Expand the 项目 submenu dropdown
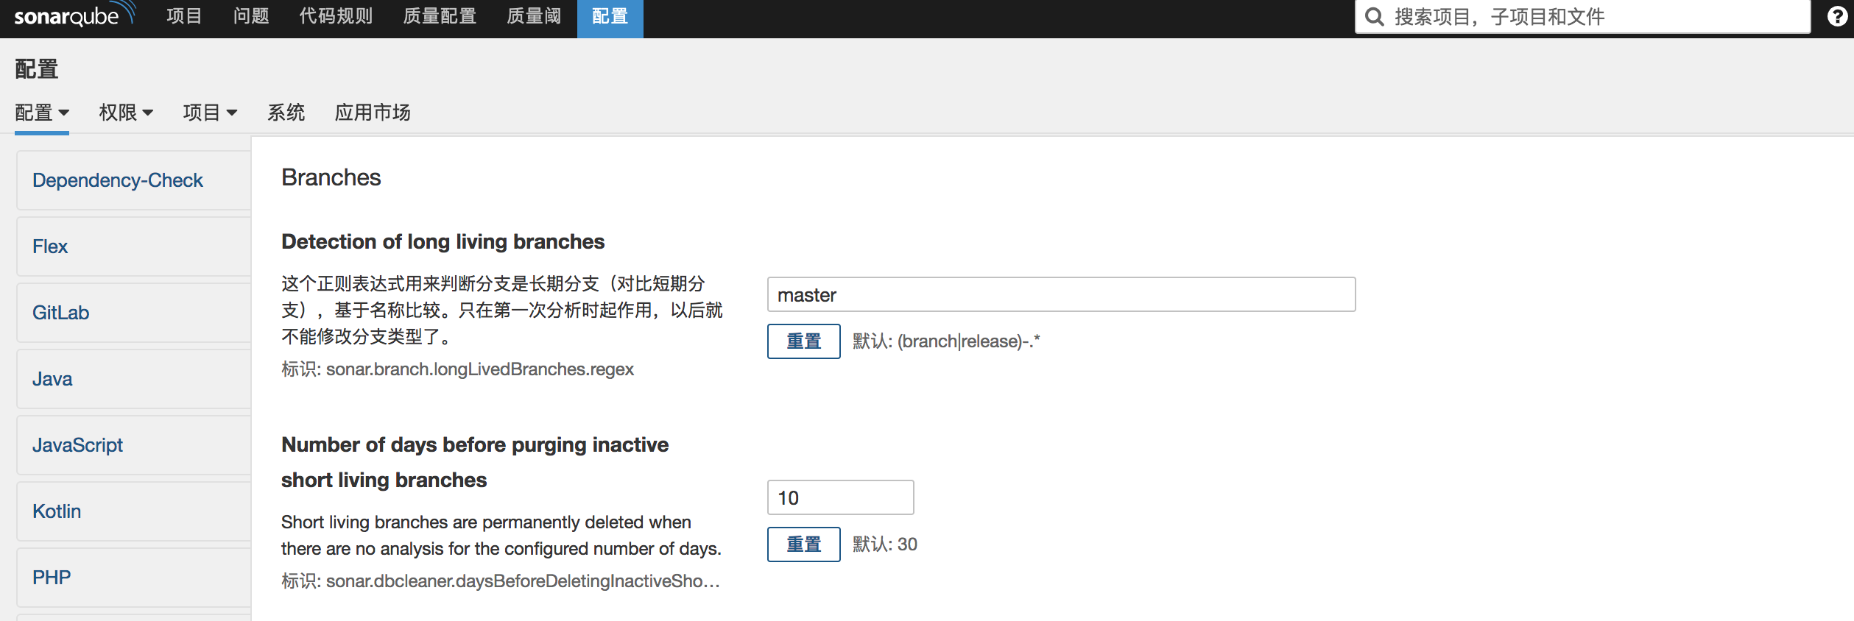The height and width of the screenshot is (621, 1854). [210, 113]
